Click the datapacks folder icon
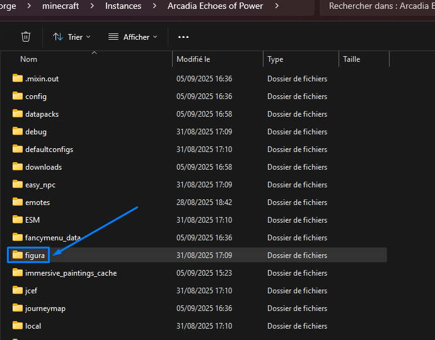Viewport: 435px width, 340px height. tap(17, 114)
